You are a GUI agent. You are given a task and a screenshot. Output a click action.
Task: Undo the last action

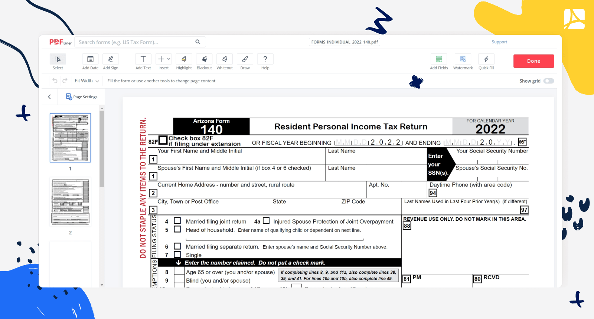coord(55,80)
